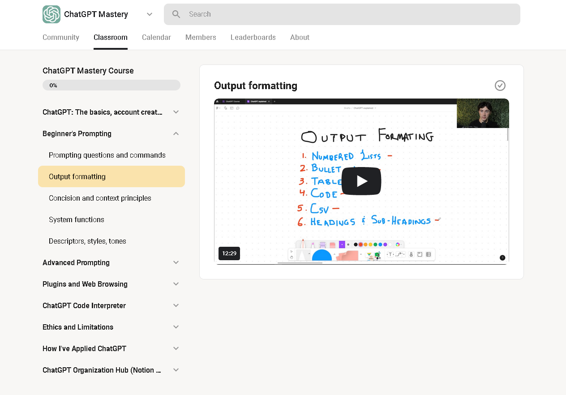Image resolution: width=566 pixels, height=395 pixels.
Task: Open the group switcher dropdown beside ChatGPT Mastery
Action: point(150,14)
